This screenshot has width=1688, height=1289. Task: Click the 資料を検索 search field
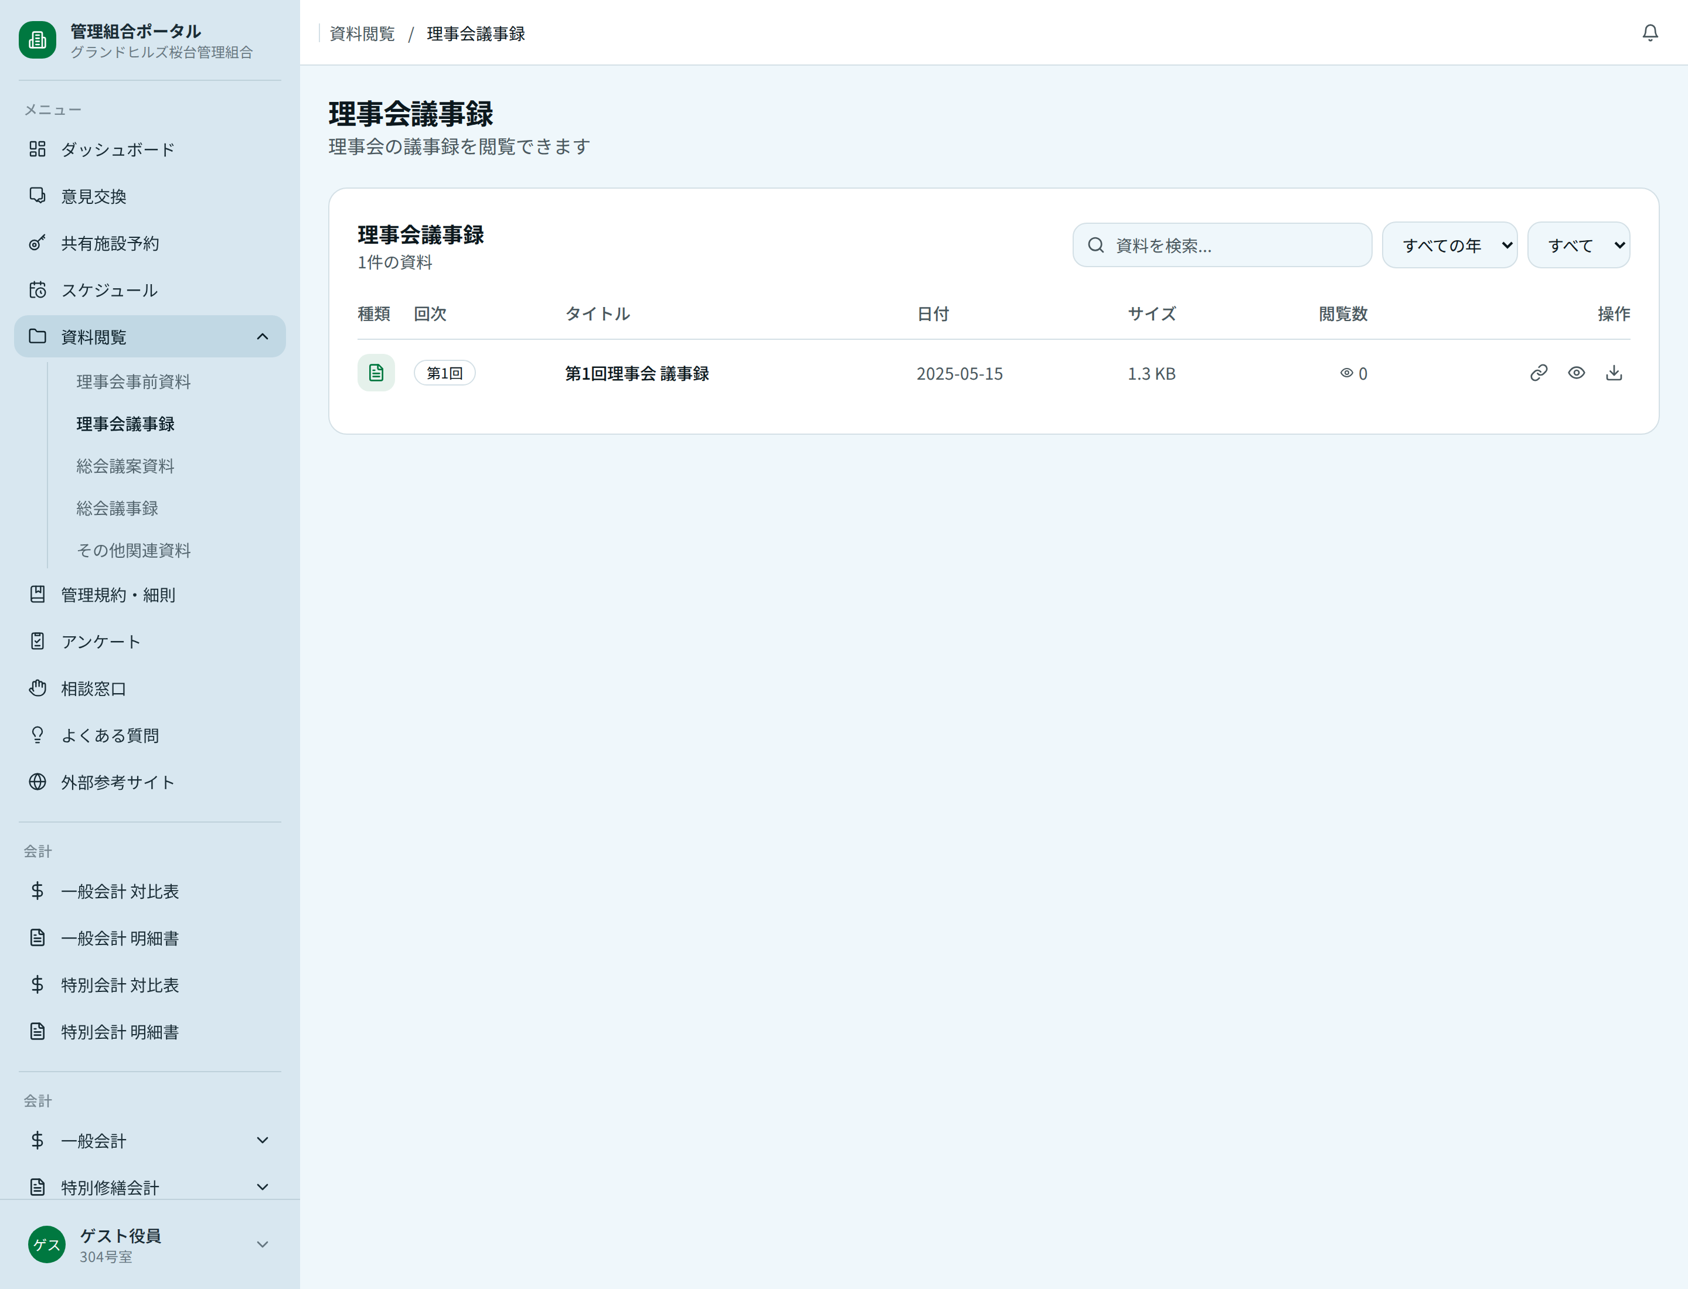coord(1222,245)
